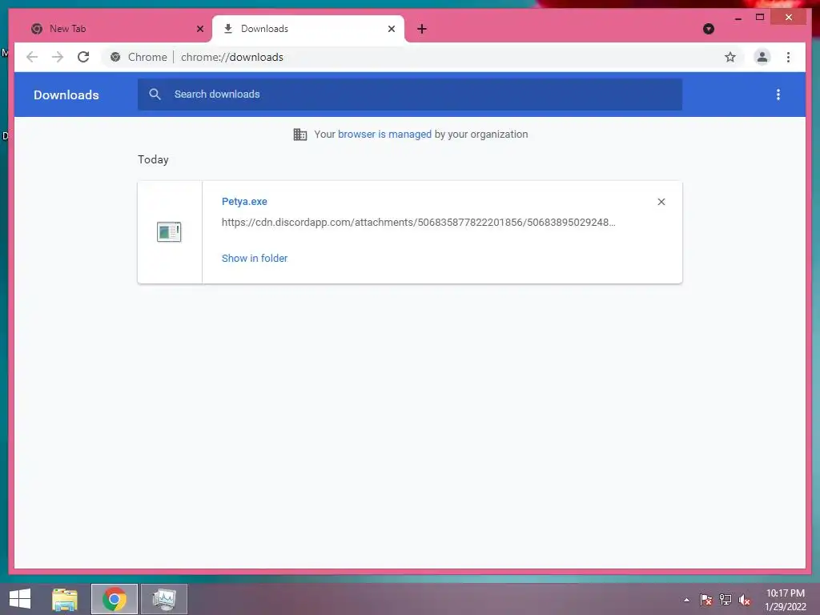Image resolution: width=820 pixels, height=615 pixels.
Task: Remove Petya.exe from the downloads list
Action: (x=661, y=202)
